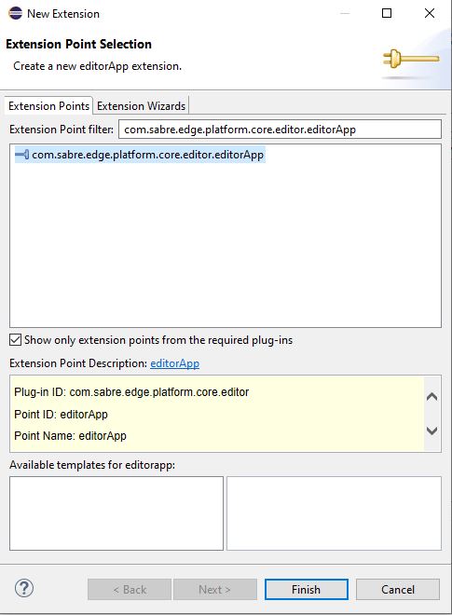This screenshot has height=615, width=452.
Task: Click the Extension Point filter text field
Action: (x=281, y=130)
